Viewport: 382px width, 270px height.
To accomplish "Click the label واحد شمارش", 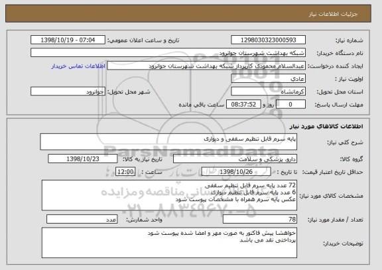I will (x=144, y=220).
